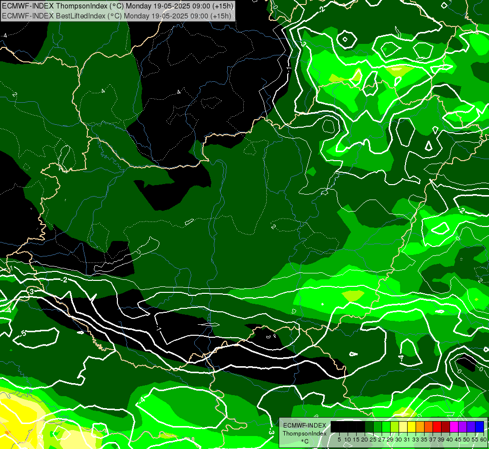Select the dark red 39-40 legend swatch
The height and width of the screenshot is (449, 489).
click(x=446, y=427)
